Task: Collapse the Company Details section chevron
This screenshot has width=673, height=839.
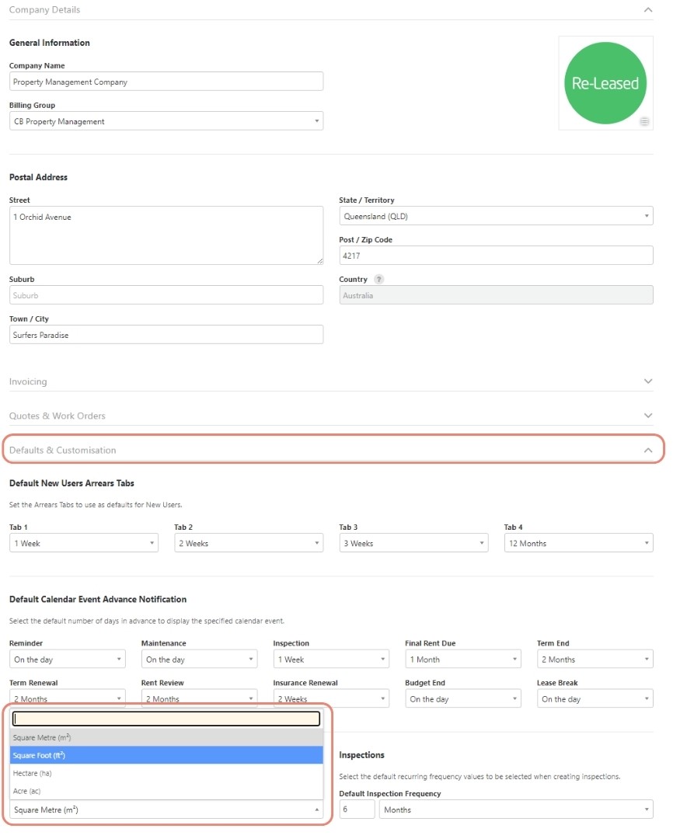Action: [648, 9]
